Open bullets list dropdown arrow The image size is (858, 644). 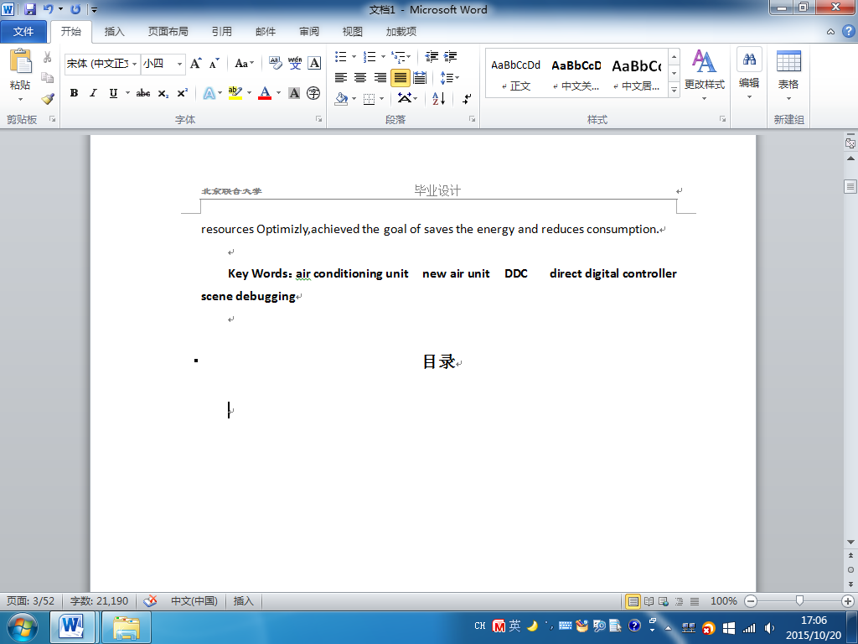[354, 56]
